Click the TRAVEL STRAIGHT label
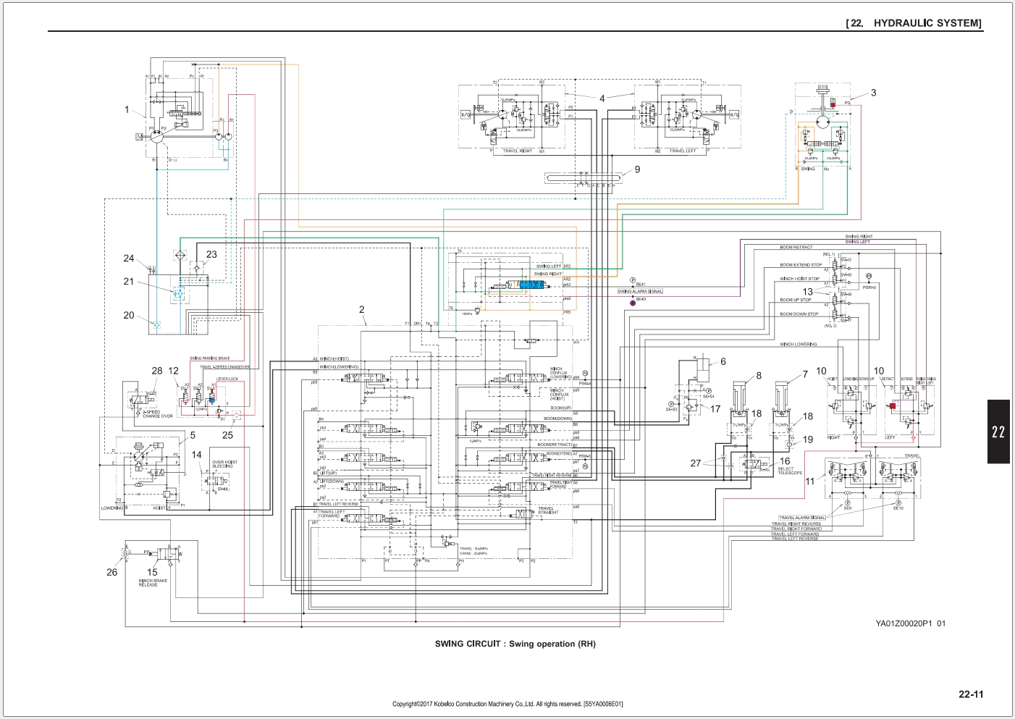Screen dimensions: 1015x719 click(548, 510)
